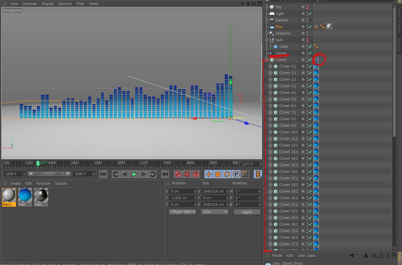Go to the next key
The image size is (402, 265).
153,174
